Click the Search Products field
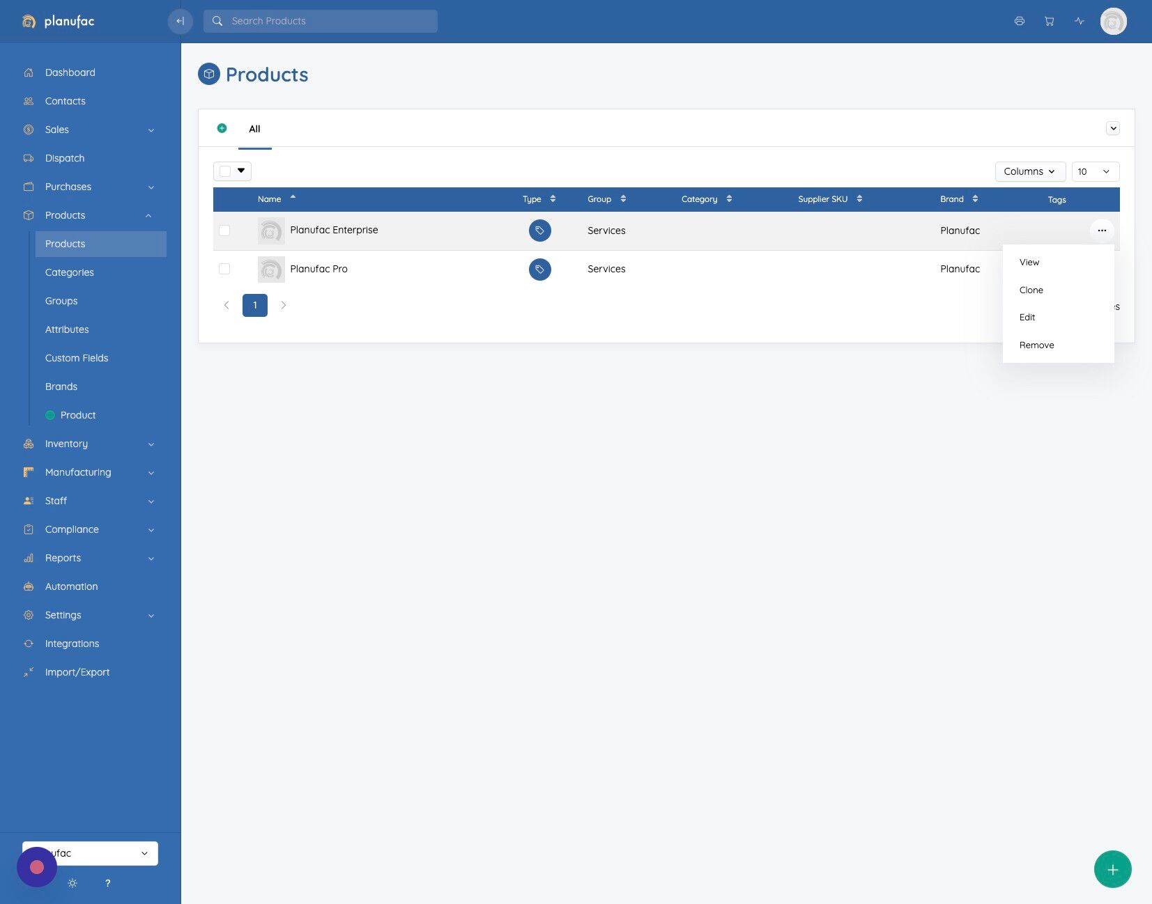 pos(321,21)
